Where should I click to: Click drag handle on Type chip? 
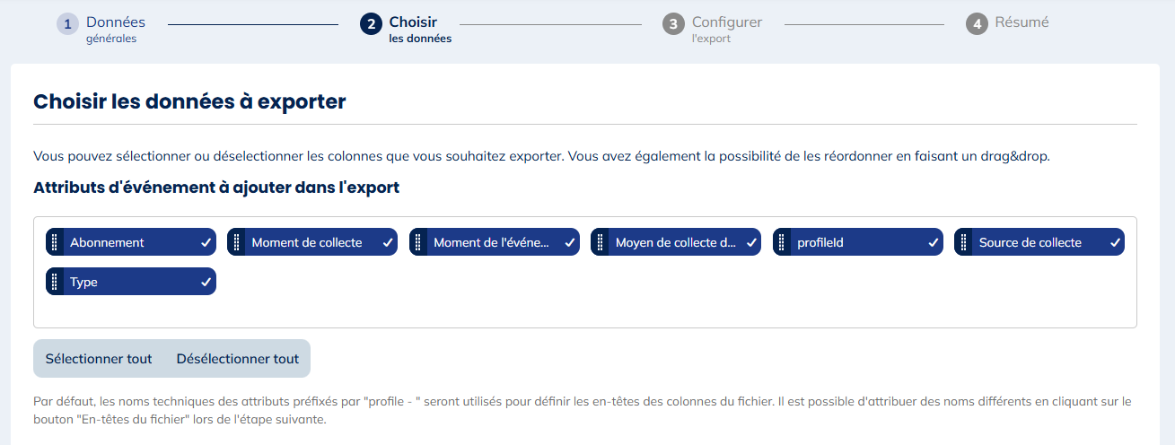pos(55,282)
